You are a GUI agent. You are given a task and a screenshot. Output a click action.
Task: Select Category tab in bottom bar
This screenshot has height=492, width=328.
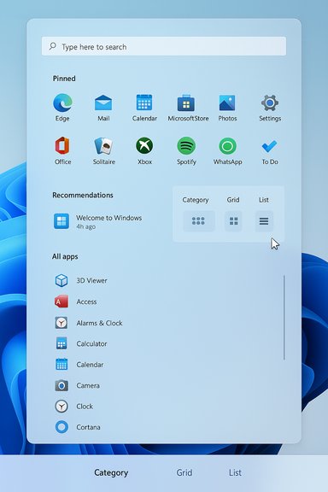[x=111, y=472]
